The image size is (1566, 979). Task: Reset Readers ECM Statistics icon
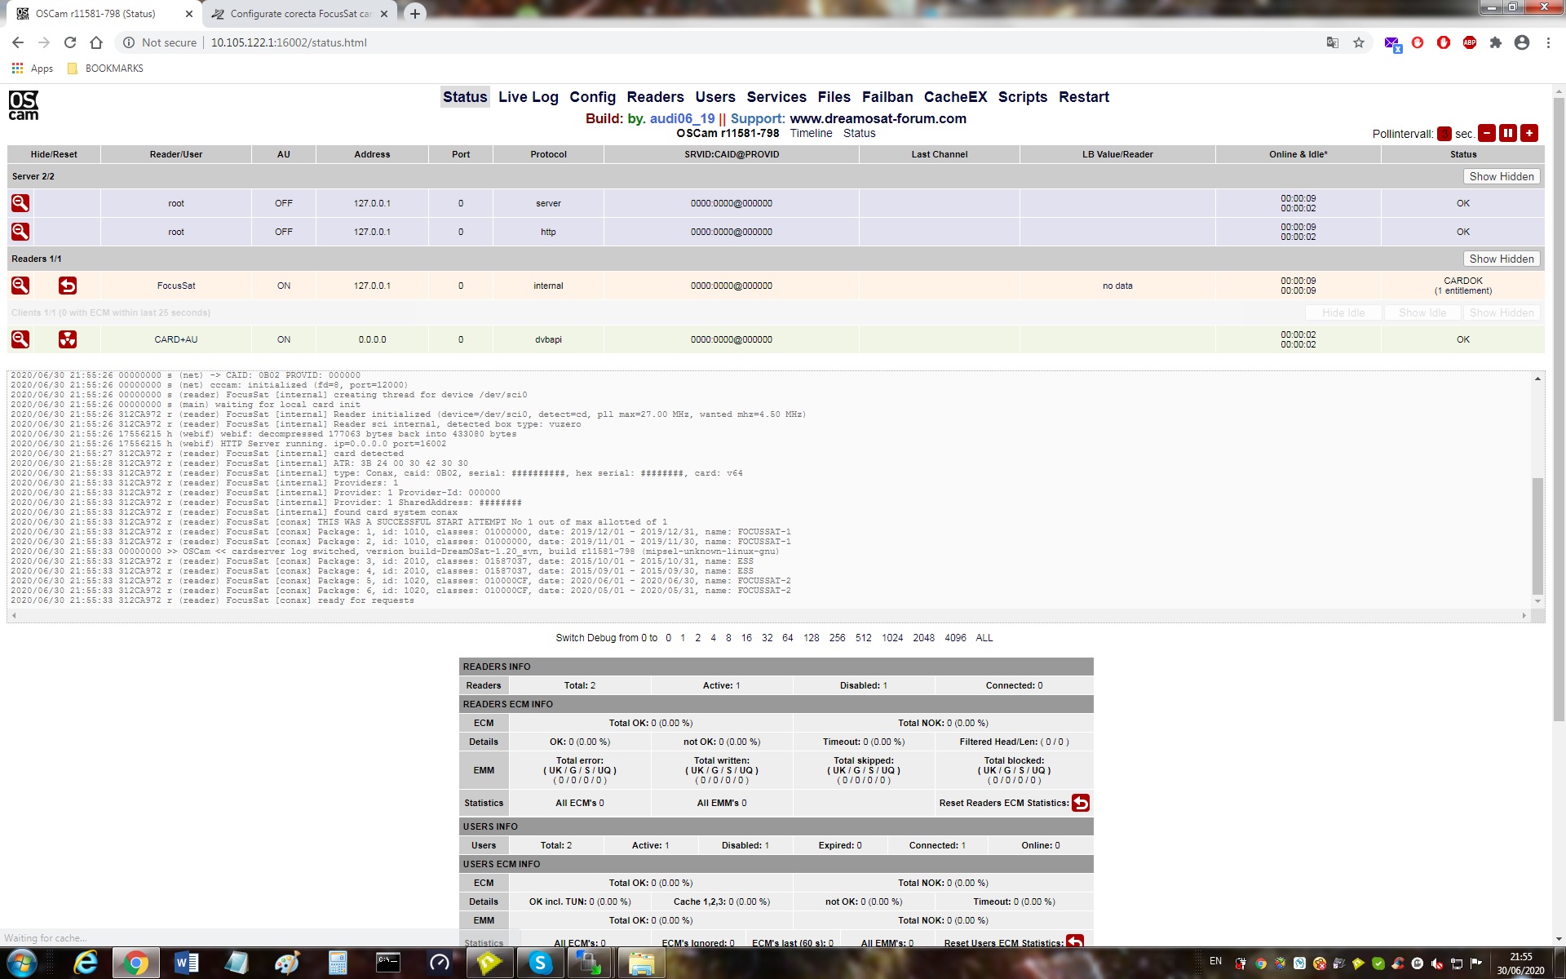coord(1080,803)
